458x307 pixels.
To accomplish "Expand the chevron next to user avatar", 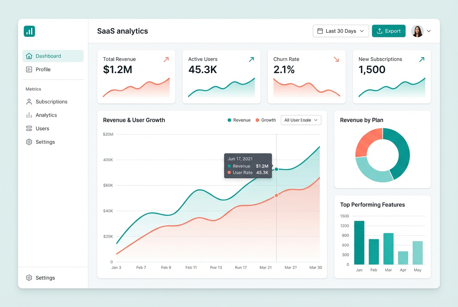I will point(429,31).
